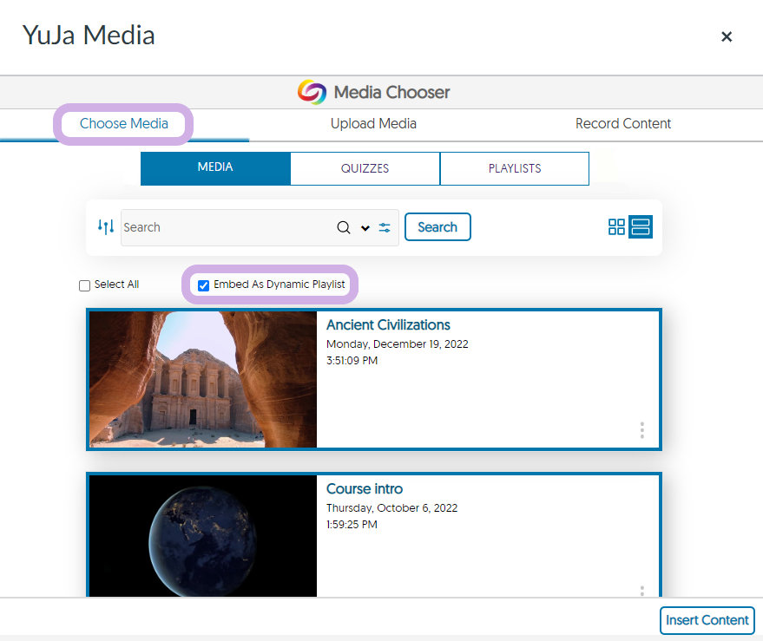763x641 pixels.
Task: Select the Choose Media tab
Action: 124,124
